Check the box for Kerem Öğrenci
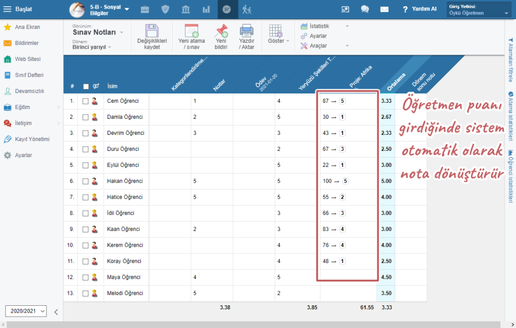Viewport: 516px width, 328px height. click(x=86, y=246)
